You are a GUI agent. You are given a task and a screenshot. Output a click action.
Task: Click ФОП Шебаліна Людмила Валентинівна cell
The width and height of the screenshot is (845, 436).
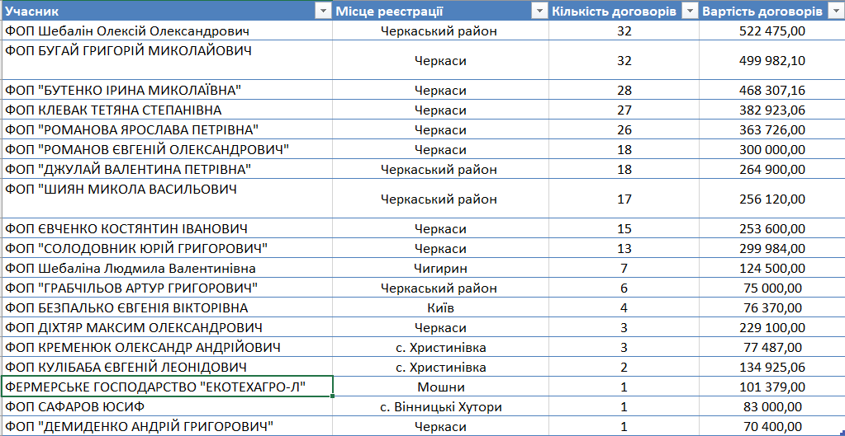(x=131, y=268)
